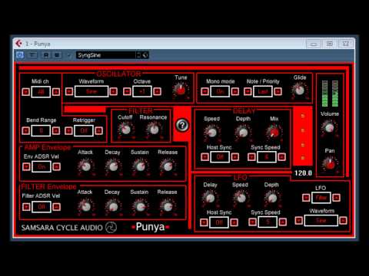Toggle Env ADSR Vel with left arrow

click(26, 167)
